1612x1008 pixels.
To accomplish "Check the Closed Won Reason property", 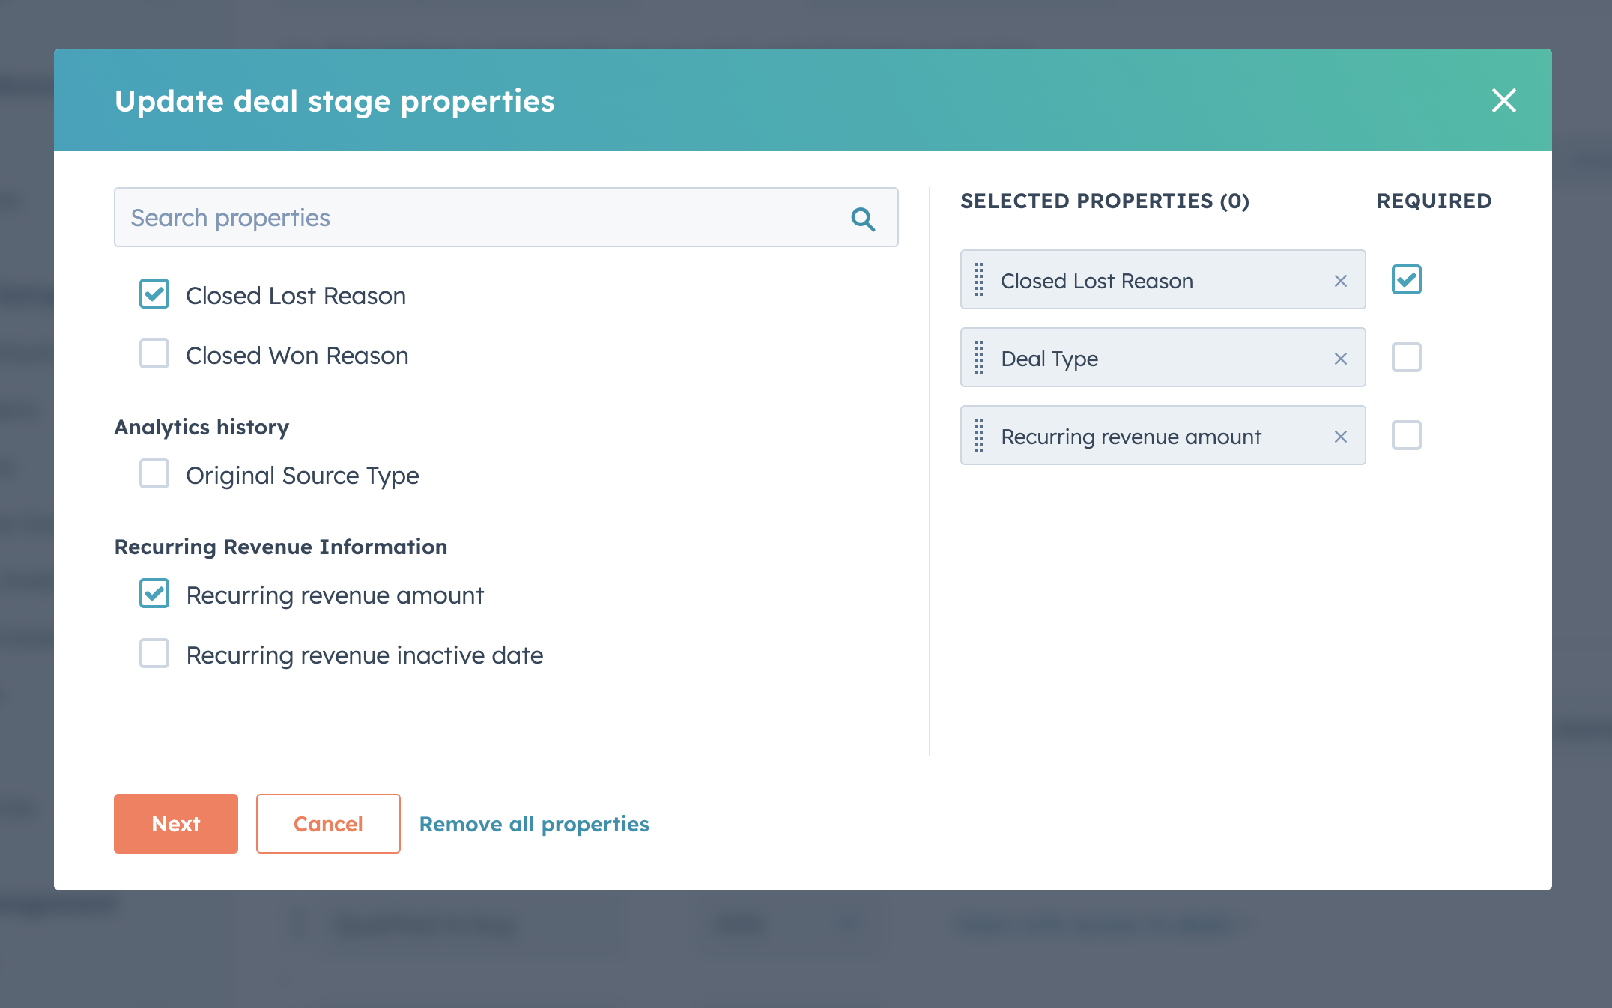I will pos(154,354).
